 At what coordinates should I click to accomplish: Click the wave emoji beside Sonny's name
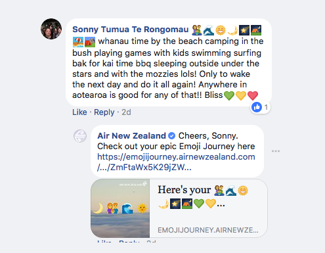209,30
